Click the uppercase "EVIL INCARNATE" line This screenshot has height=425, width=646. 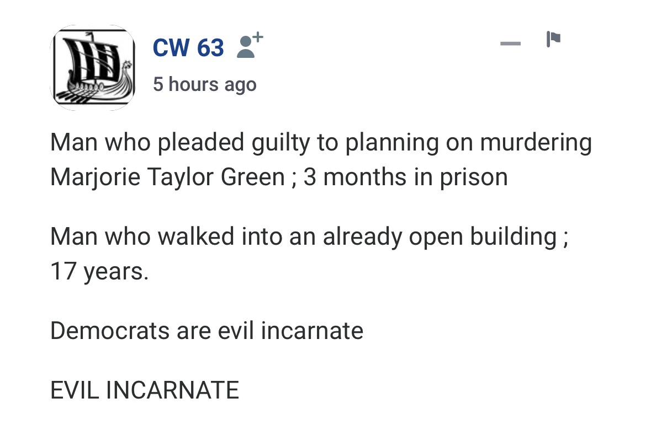coord(145,390)
